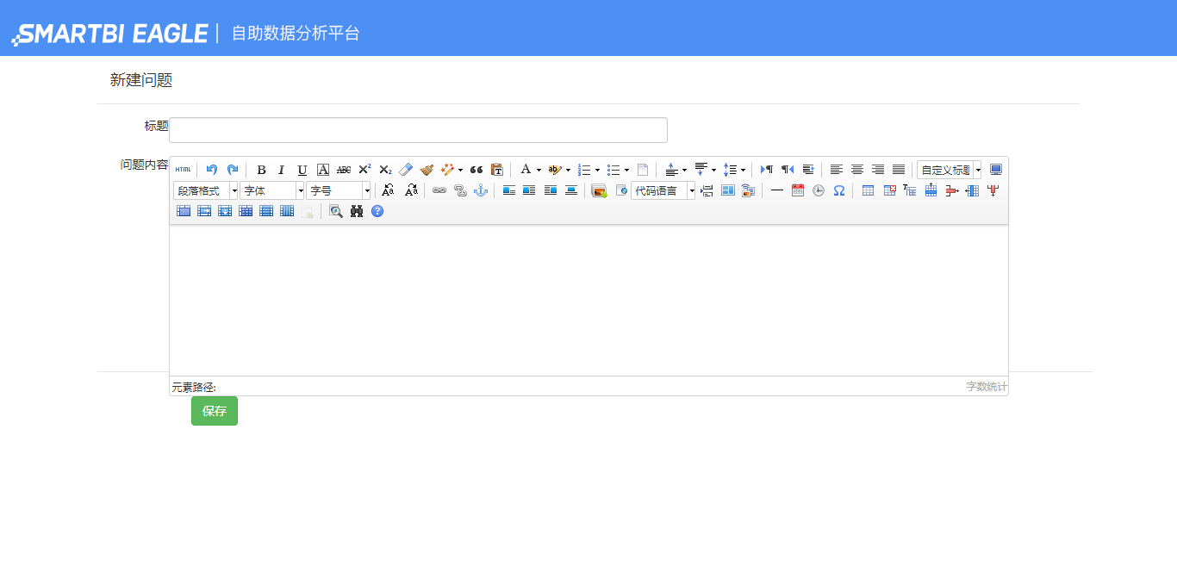Open special characters Omega icon
The image size is (1177, 566).
(839, 190)
